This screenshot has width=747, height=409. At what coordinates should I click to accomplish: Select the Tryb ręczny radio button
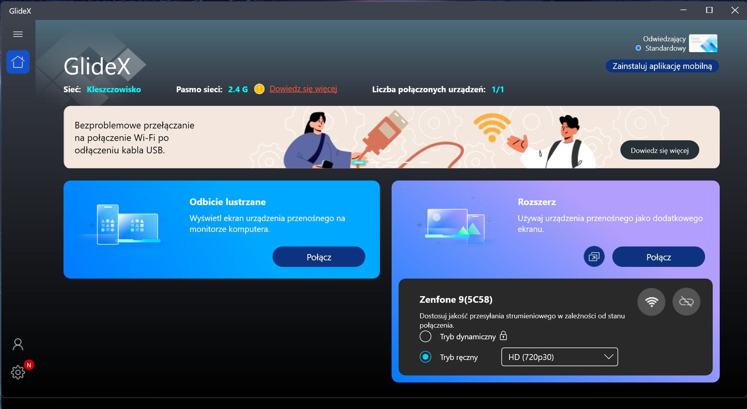(x=426, y=357)
